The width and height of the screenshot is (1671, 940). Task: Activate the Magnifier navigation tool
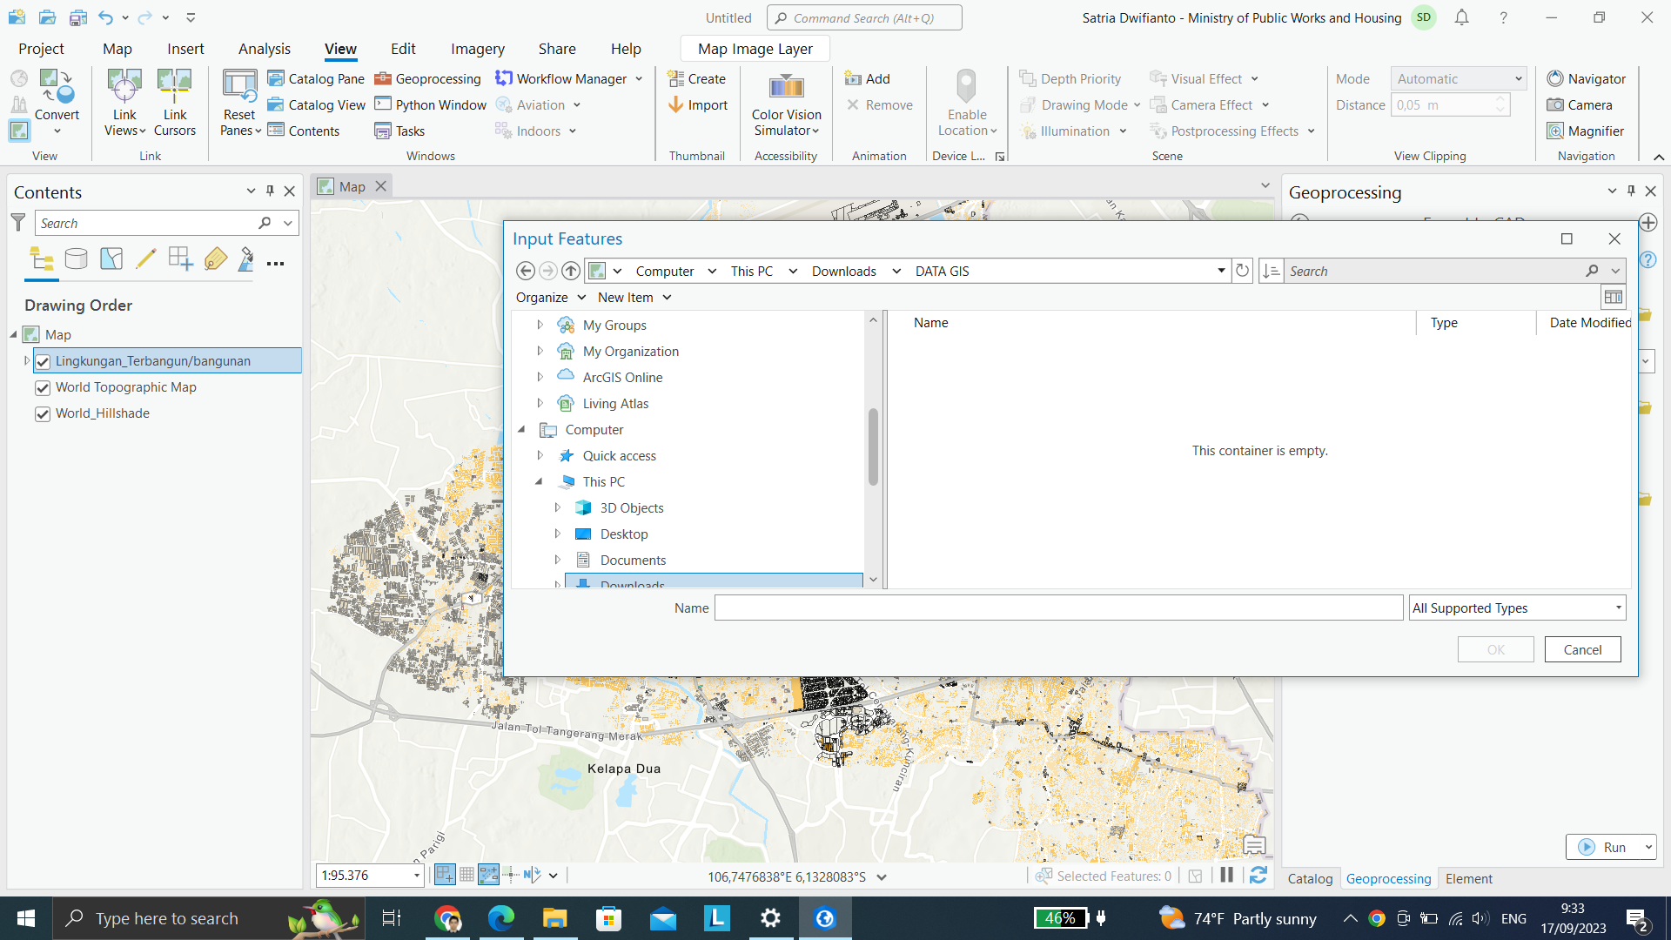coord(1586,131)
